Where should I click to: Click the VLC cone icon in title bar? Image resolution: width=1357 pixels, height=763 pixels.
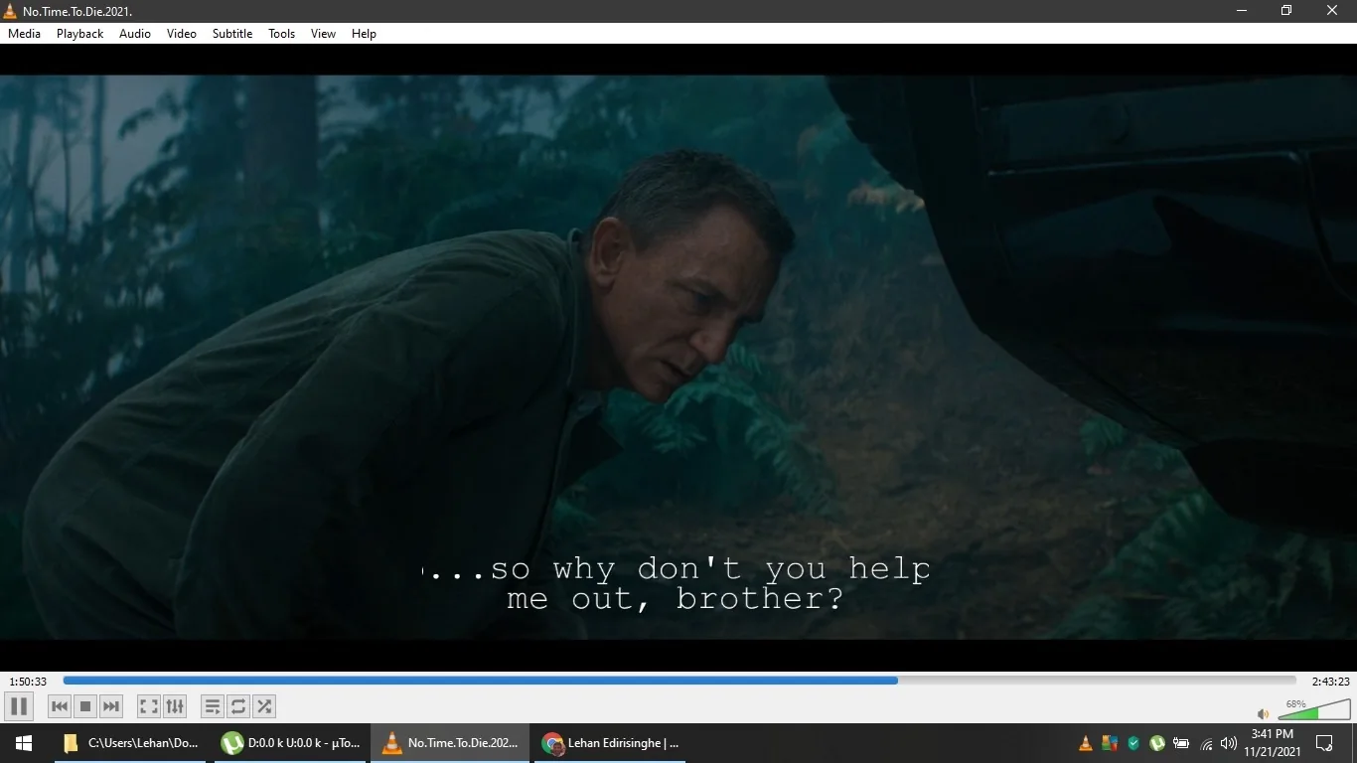10,11
